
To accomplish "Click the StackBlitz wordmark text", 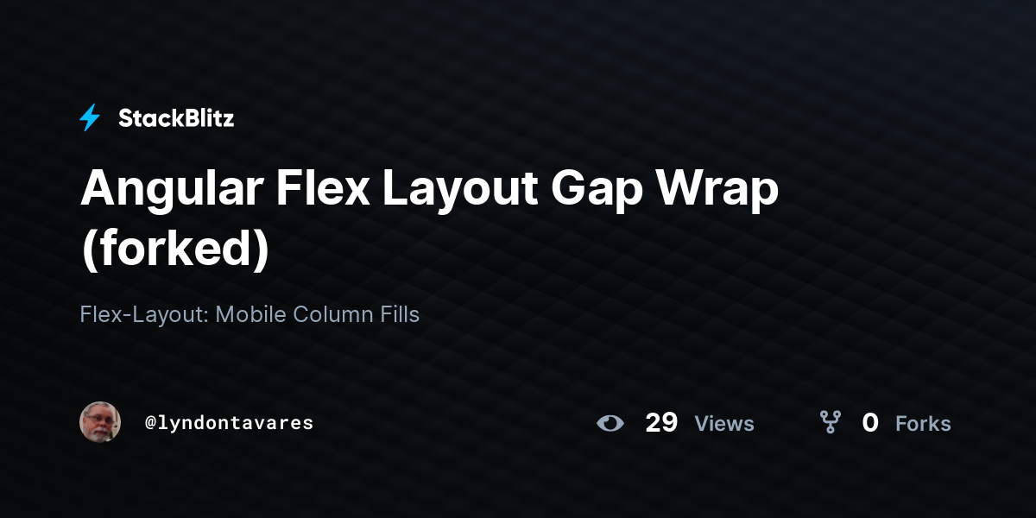I will 176,118.
